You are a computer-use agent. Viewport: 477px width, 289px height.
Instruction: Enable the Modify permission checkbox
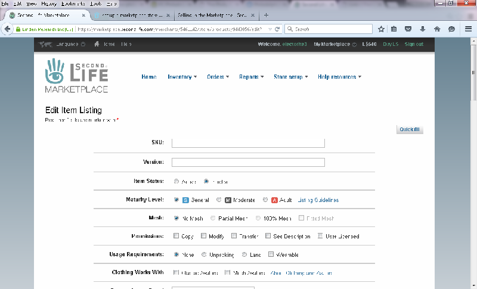pos(203,236)
